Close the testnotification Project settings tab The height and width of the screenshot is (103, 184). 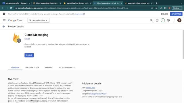pos(91,3)
